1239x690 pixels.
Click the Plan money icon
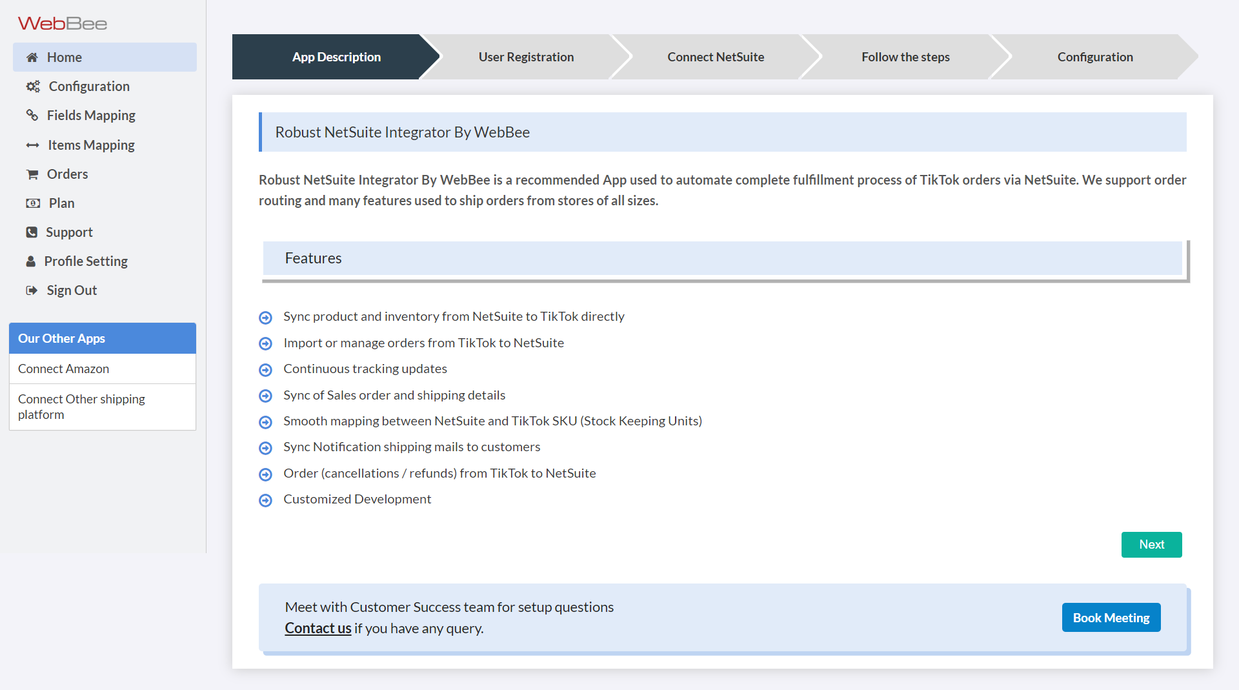point(33,203)
